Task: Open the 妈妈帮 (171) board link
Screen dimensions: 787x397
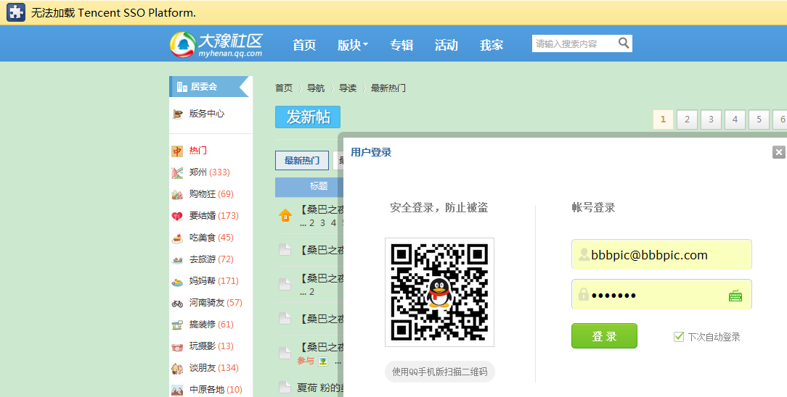Action: tap(214, 281)
